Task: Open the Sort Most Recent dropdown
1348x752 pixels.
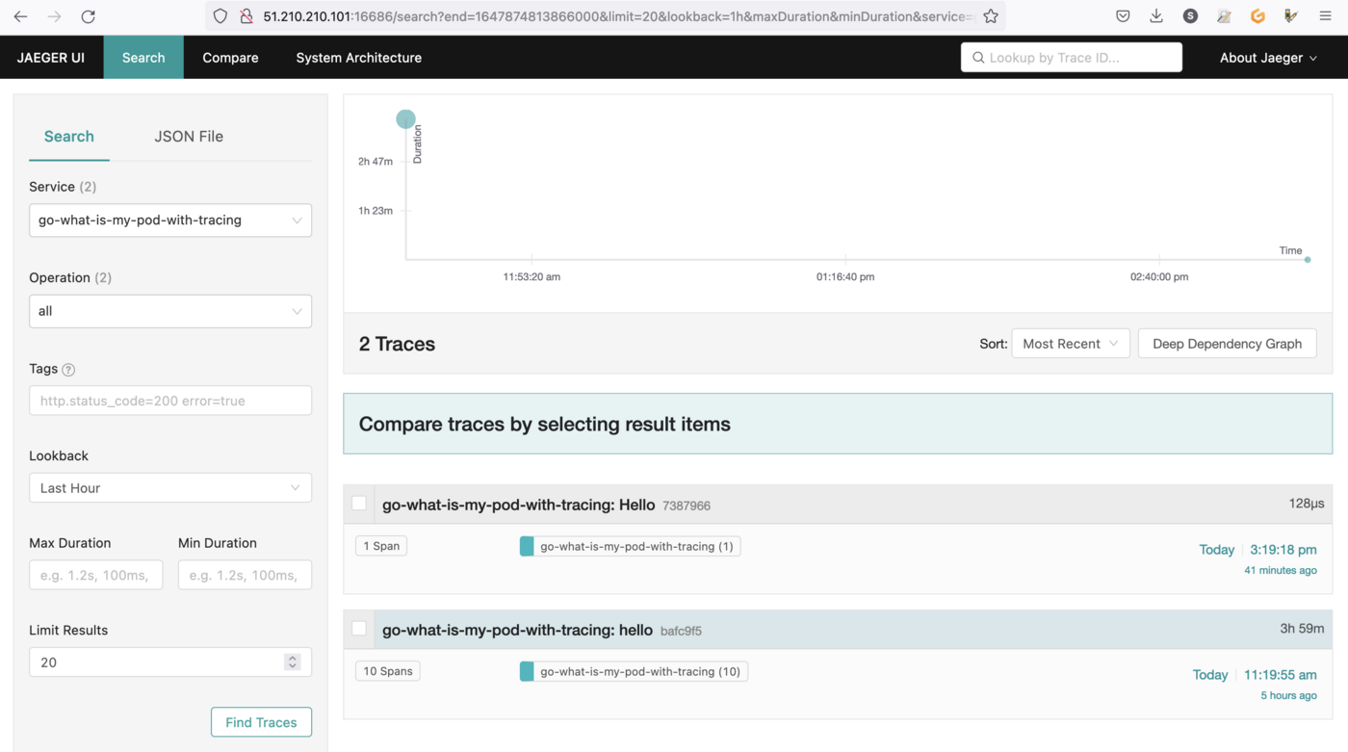Action: pyautogui.click(x=1070, y=344)
